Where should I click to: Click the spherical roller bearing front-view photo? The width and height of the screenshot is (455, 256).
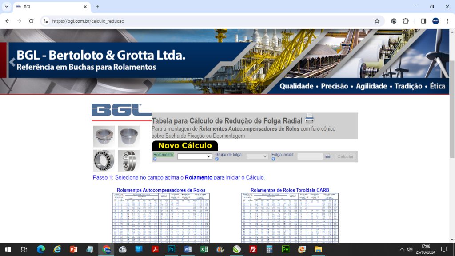[x=104, y=160]
